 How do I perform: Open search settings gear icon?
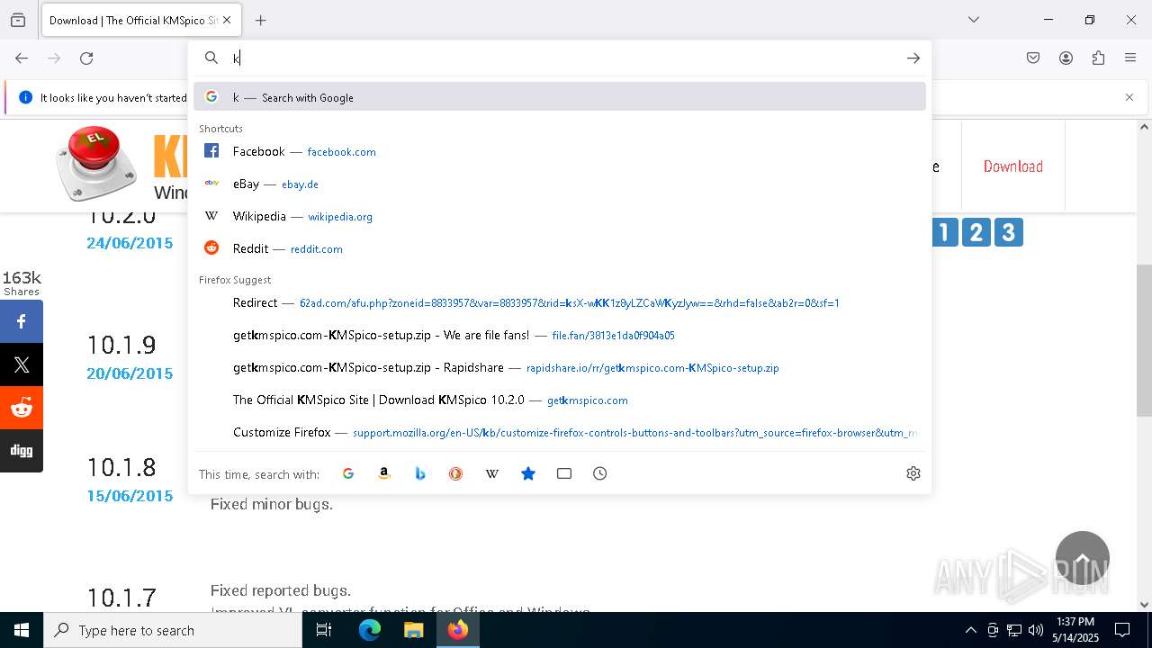[913, 473]
